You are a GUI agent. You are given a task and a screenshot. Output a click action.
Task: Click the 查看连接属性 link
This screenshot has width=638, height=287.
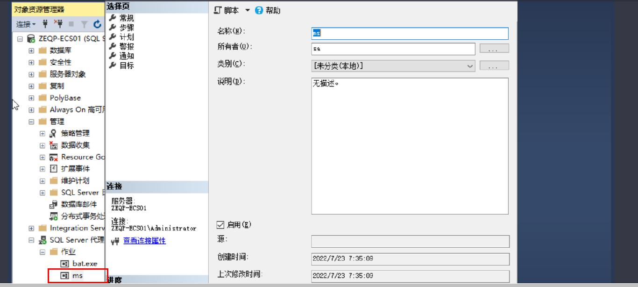point(144,241)
